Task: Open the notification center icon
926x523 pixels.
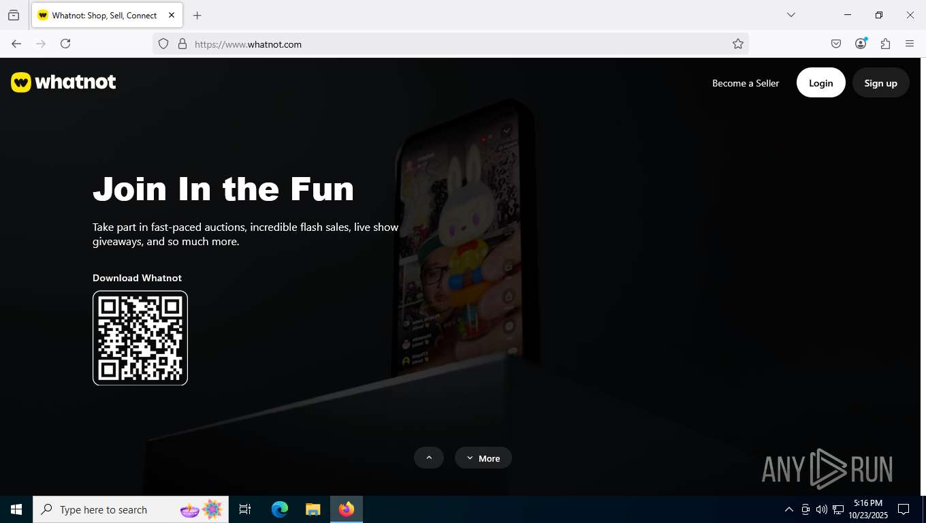Action: 904,509
